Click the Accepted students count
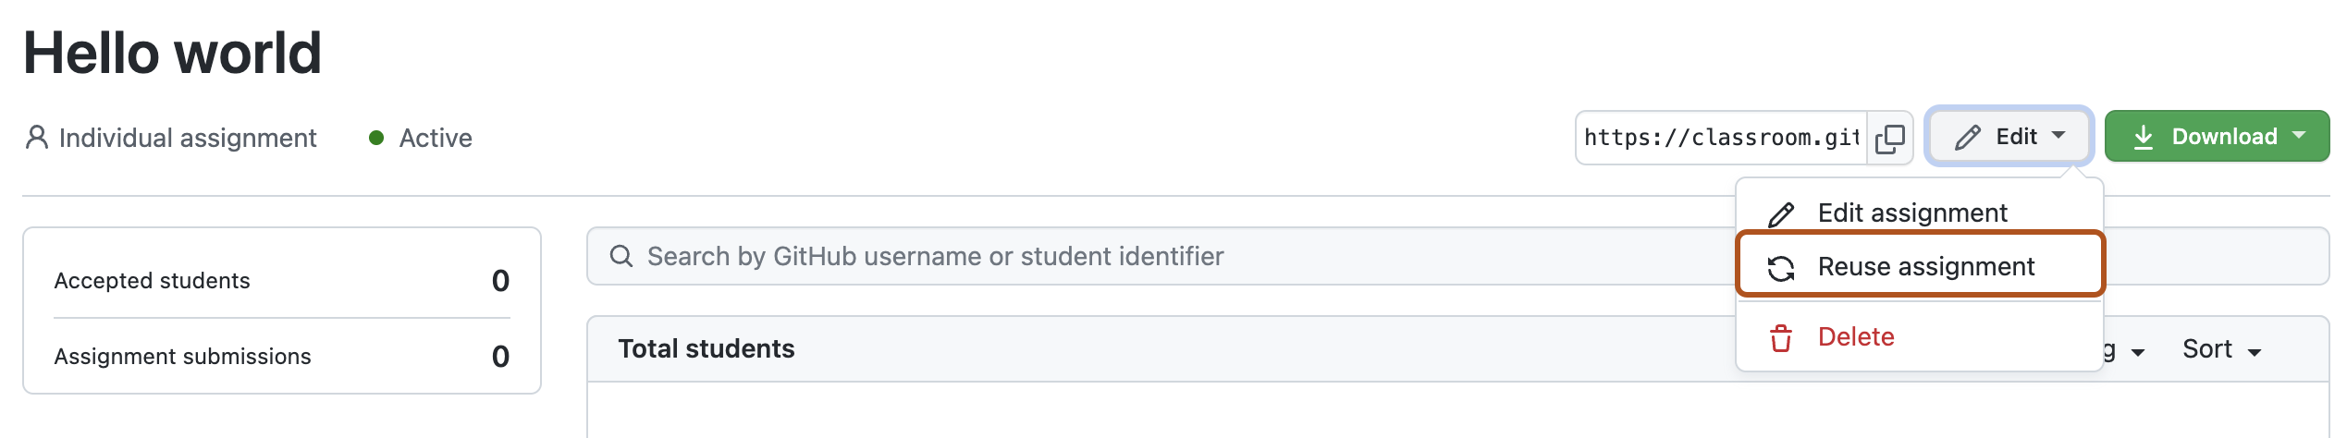The width and height of the screenshot is (2347, 438). [500, 281]
